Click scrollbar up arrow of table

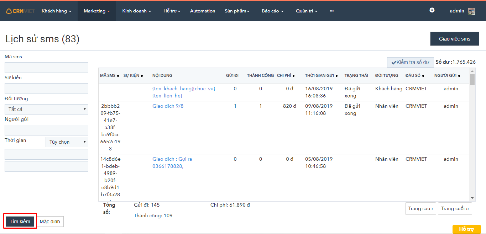[x=472, y=70]
